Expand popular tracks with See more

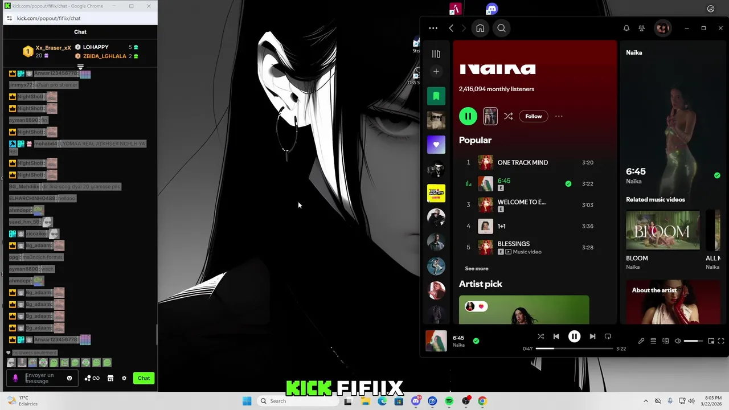pos(477,268)
